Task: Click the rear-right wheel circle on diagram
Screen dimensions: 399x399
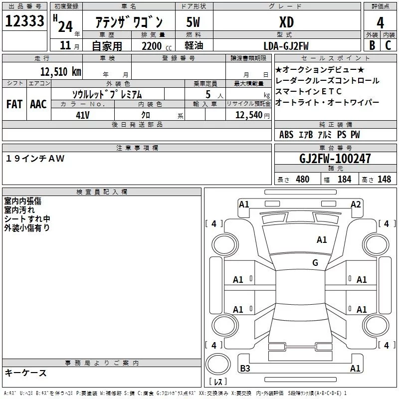Action: [376, 326]
